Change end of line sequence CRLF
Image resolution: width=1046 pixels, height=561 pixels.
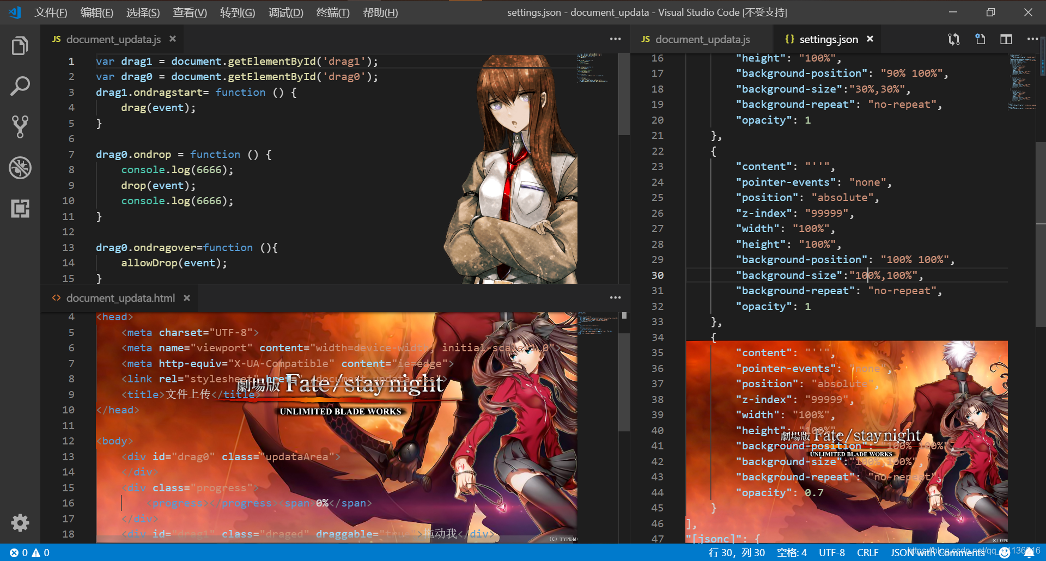click(867, 552)
